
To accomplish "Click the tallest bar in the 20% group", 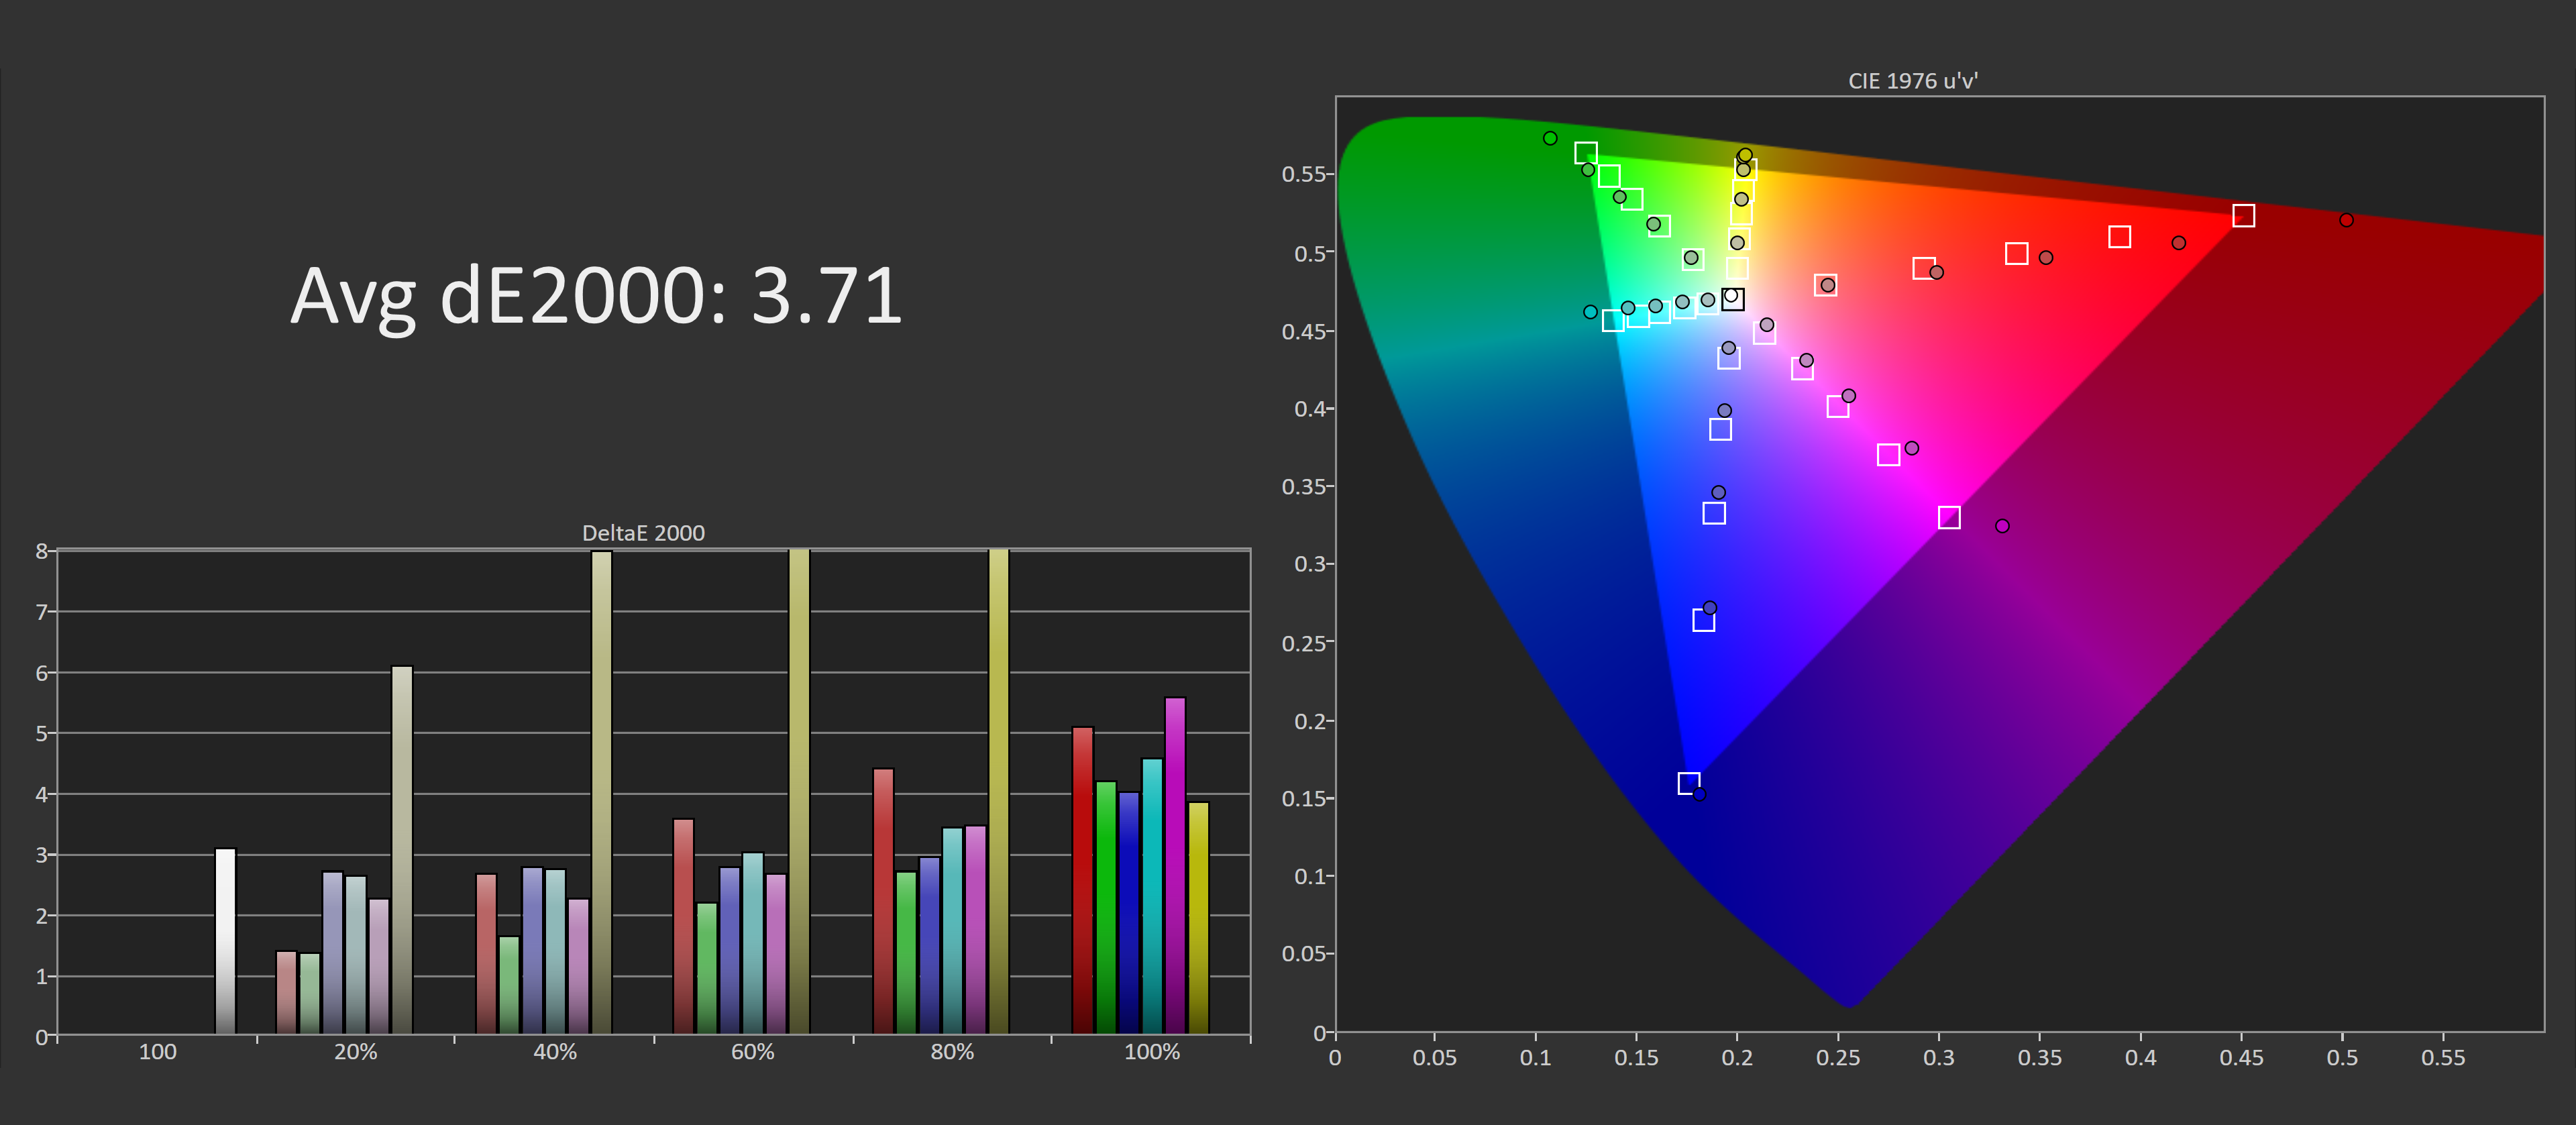I will [402, 850].
